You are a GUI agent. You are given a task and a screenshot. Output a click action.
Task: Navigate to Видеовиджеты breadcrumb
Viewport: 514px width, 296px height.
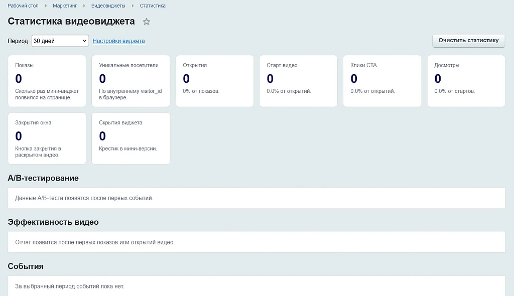point(108,6)
